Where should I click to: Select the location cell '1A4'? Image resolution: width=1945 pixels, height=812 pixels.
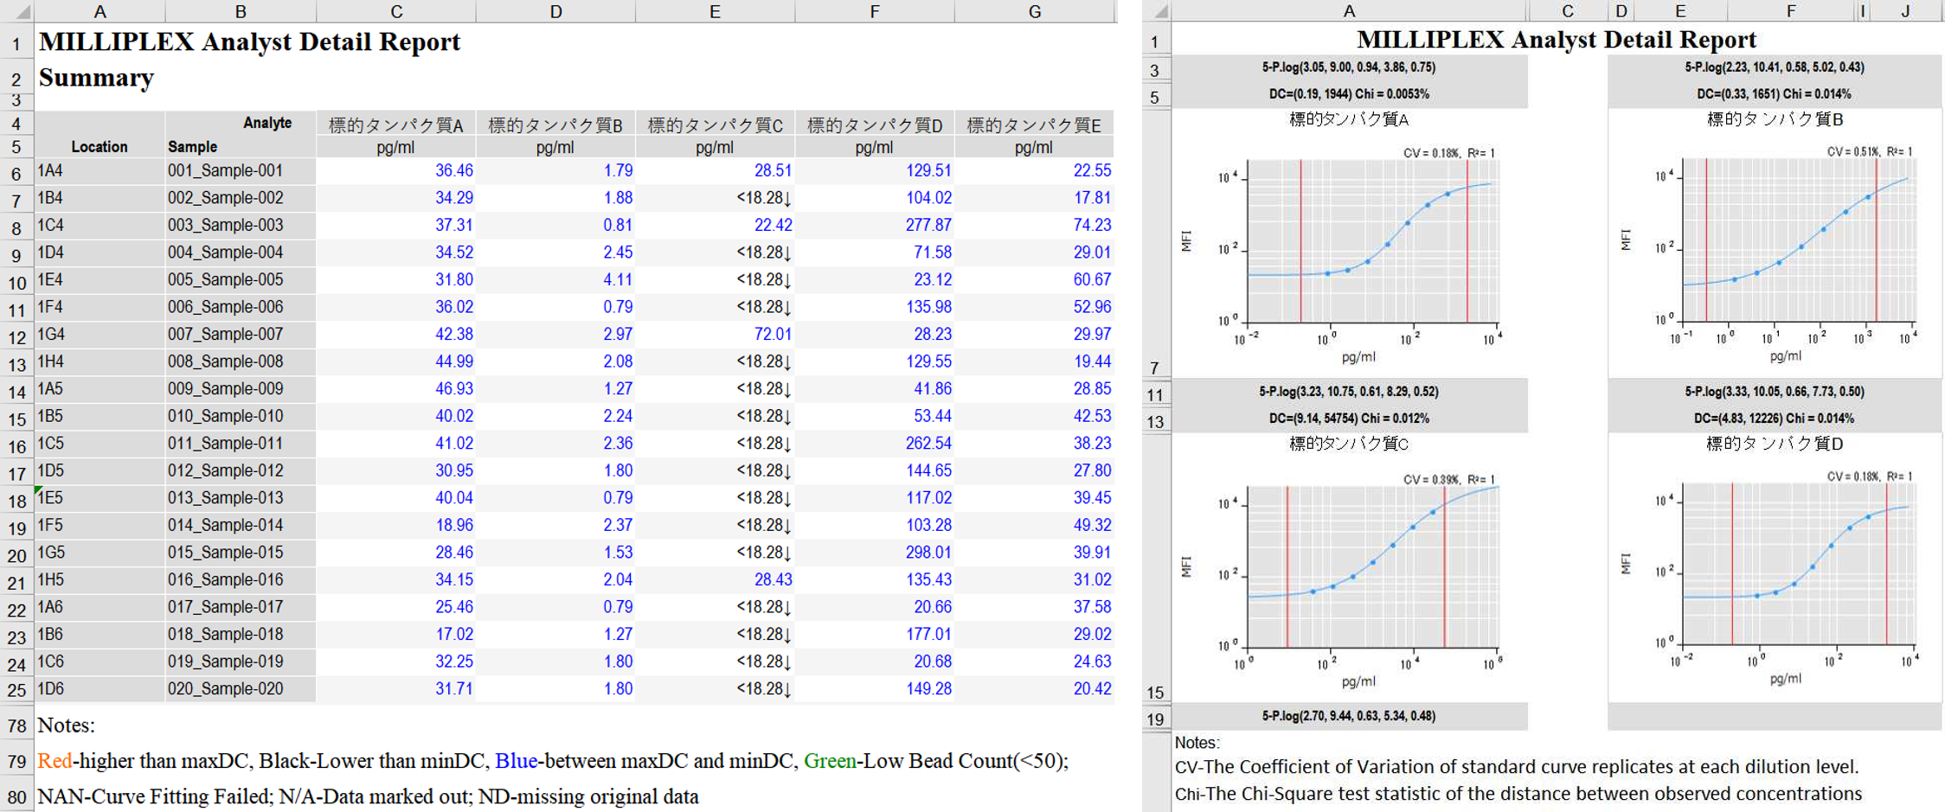(99, 170)
